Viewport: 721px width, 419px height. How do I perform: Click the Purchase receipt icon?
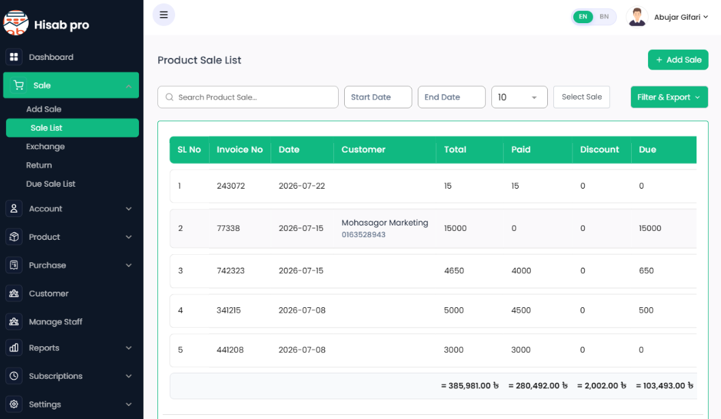click(x=14, y=265)
